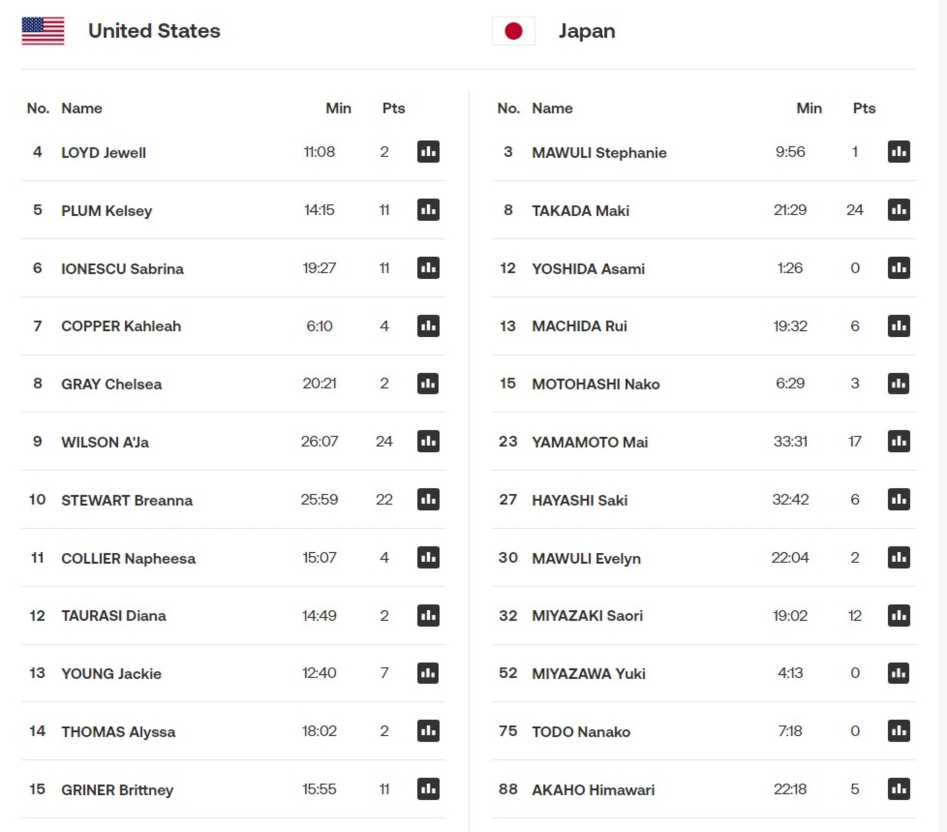Click the Japan team heading
Image resolution: width=947 pixels, height=832 pixels.
[x=587, y=31]
